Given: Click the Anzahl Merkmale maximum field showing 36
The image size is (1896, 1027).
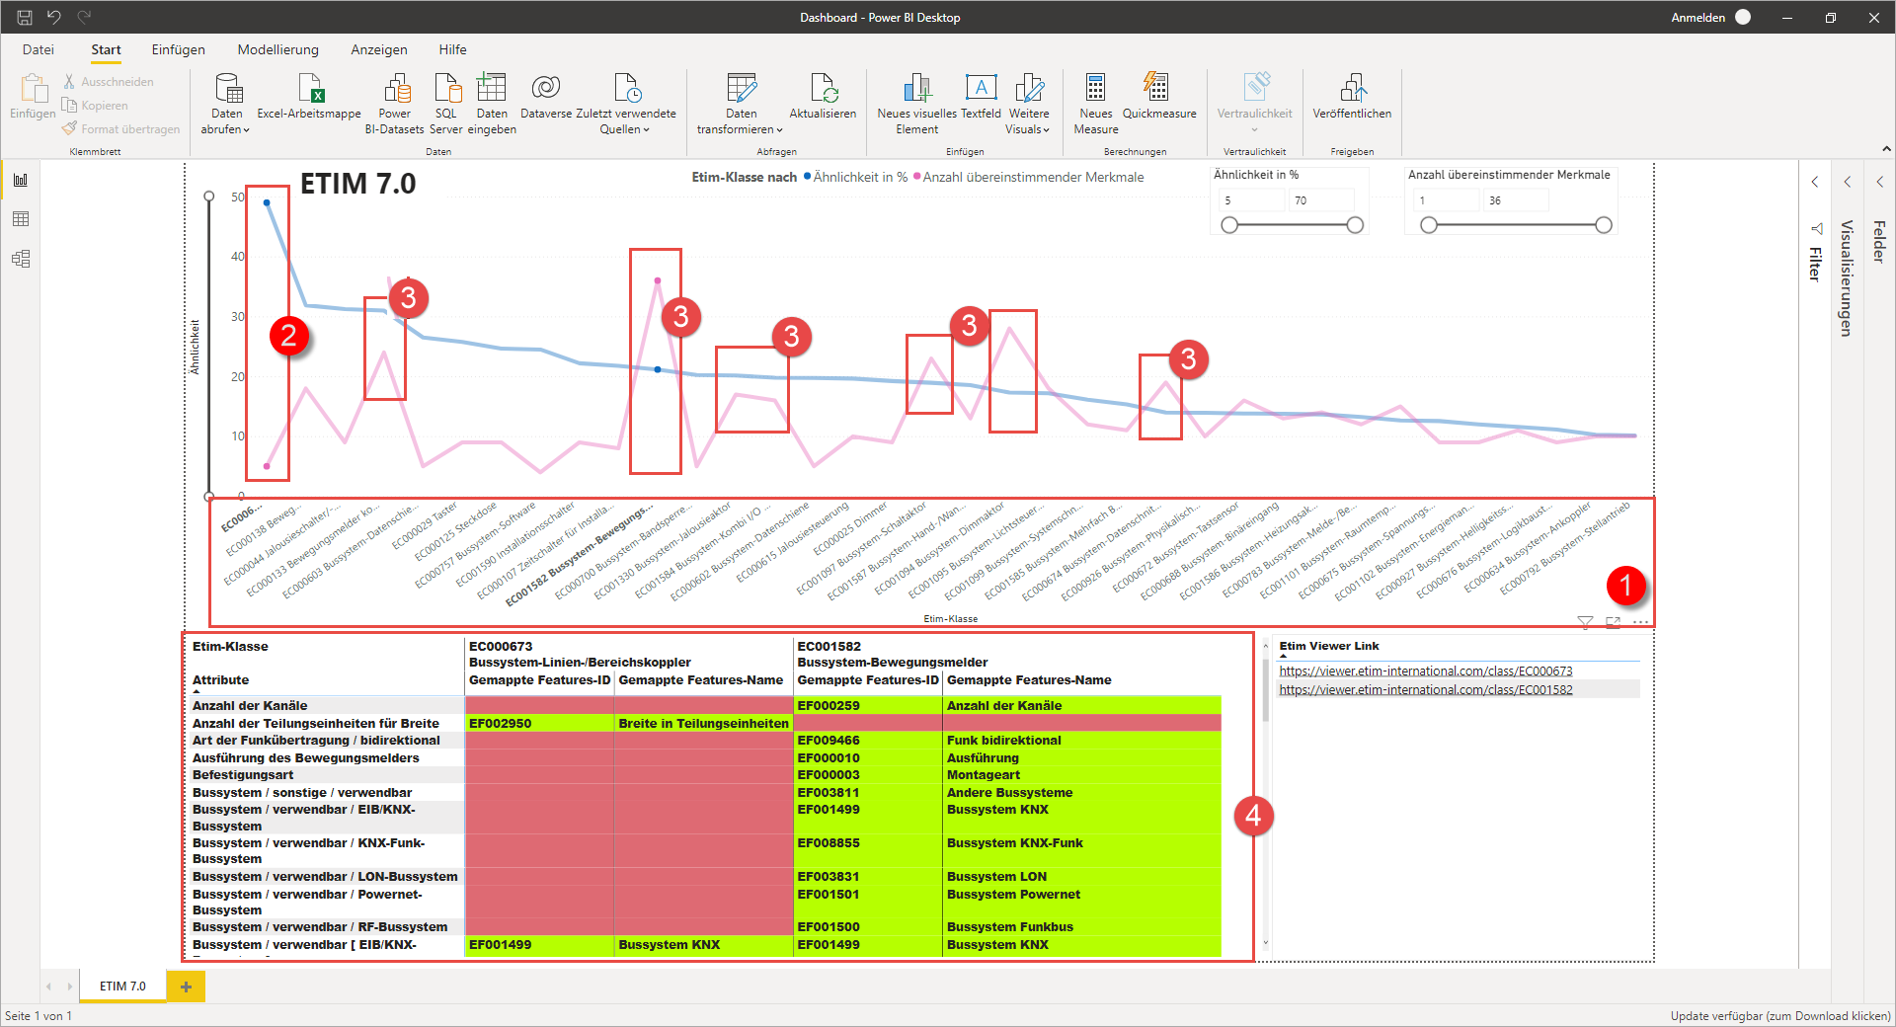Looking at the screenshot, I should pos(1517,200).
